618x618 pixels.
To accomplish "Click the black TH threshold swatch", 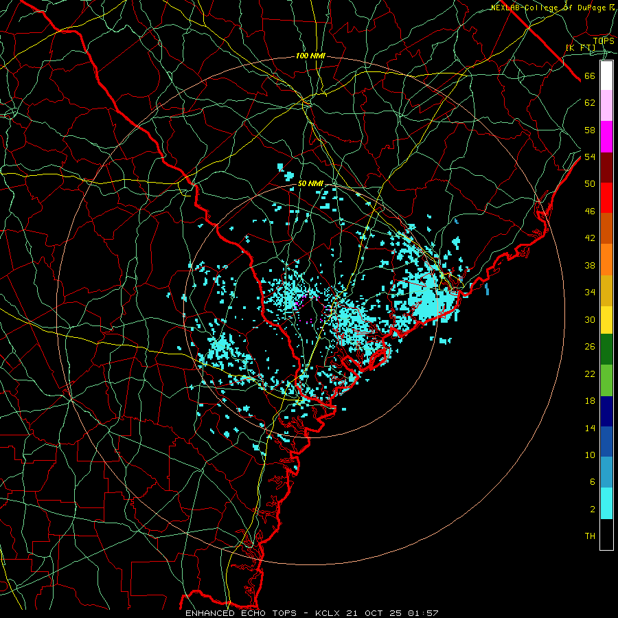I will coord(606,534).
